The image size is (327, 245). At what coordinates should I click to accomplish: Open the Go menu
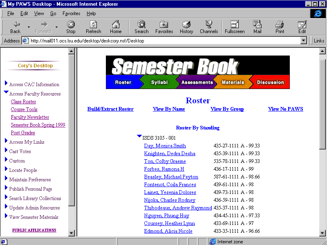(x=53, y=13)
